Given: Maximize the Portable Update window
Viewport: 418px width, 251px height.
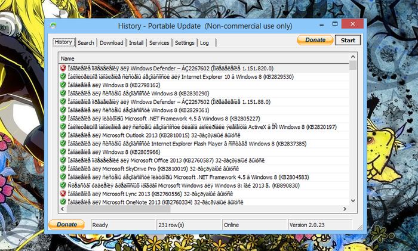Looking at the screenshot, I should pyautogui.click(x=335, y=24).
